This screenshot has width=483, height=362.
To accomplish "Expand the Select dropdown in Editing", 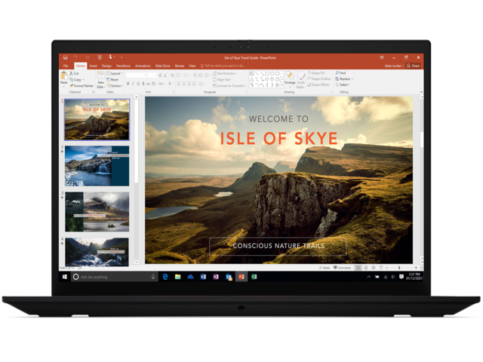I will click(343, 84).
